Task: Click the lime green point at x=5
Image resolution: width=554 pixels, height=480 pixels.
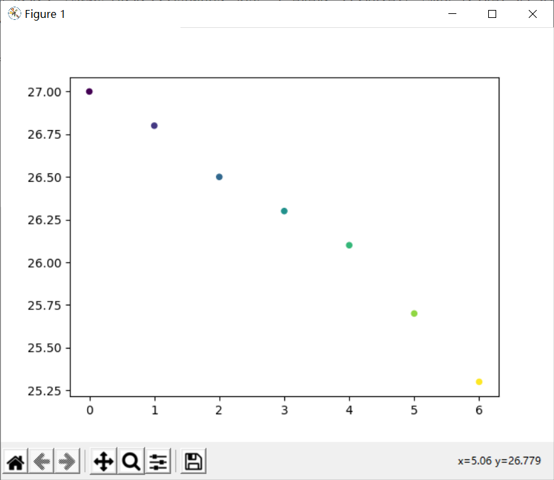Action: (x=414, y=313)
